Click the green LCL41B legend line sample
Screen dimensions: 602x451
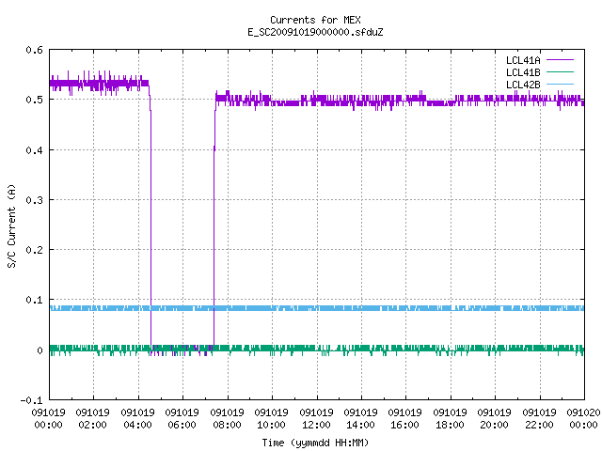click(561, 71)
